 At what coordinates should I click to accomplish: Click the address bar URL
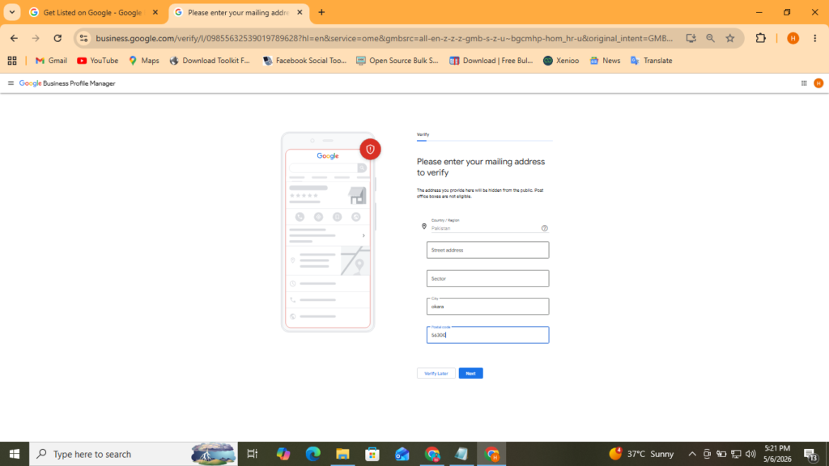384,38
